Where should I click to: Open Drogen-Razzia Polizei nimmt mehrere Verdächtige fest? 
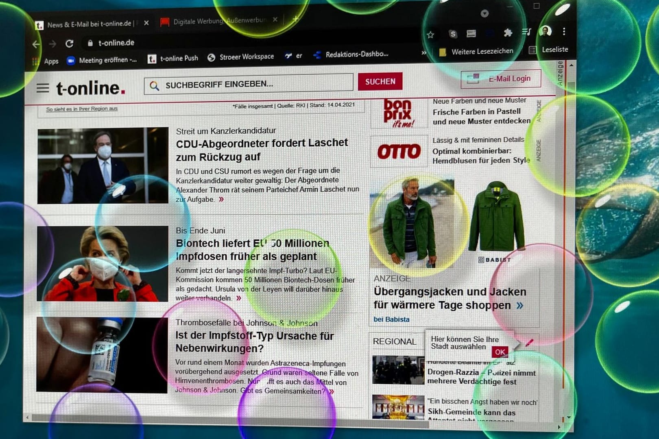pyautogui.click(x=481, y=377)
